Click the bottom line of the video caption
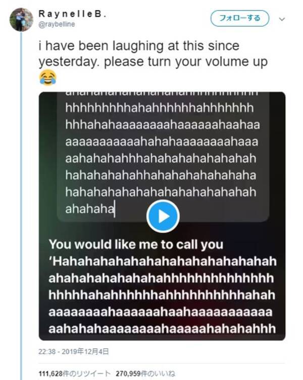Screen dimensions: 303x380 coord(162,327)
